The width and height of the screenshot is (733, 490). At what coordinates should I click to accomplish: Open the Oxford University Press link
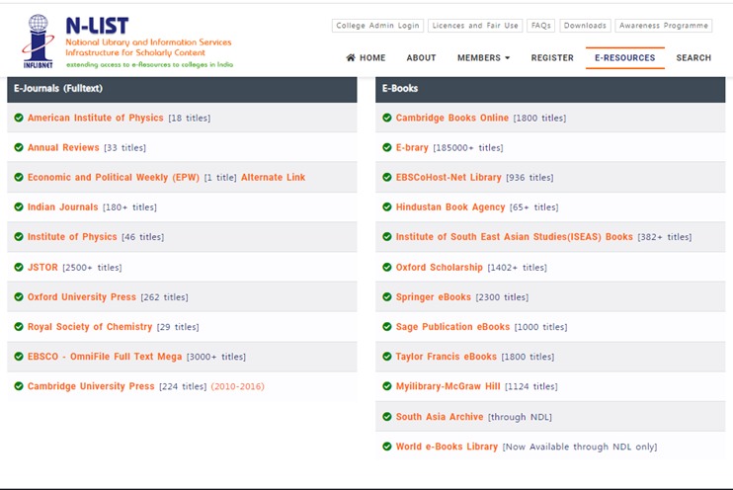coord(82,297)
